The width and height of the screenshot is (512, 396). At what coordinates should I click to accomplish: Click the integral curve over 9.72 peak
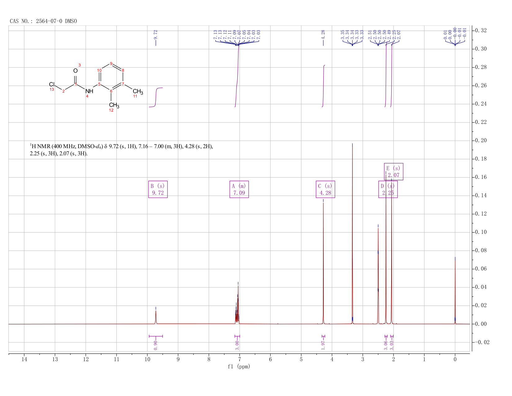(x=156, y=97)
